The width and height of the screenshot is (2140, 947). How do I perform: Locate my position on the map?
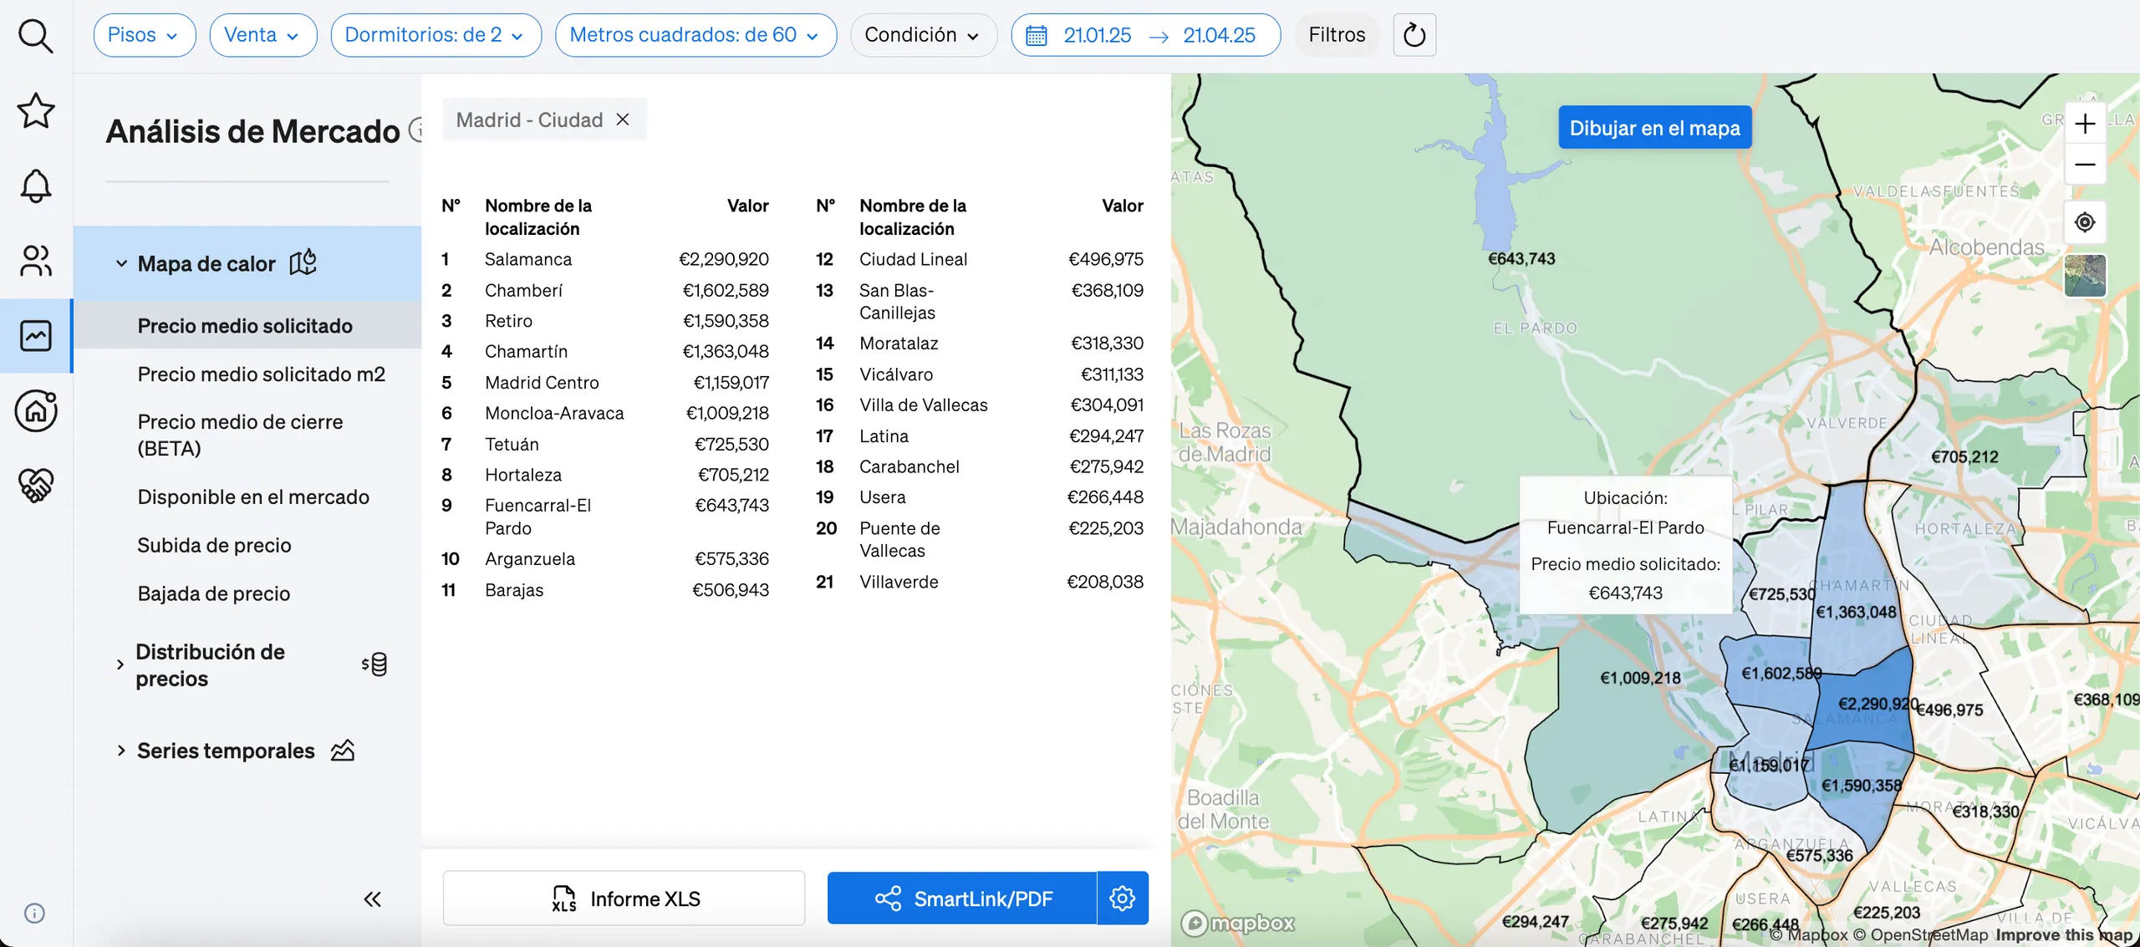2085,222
